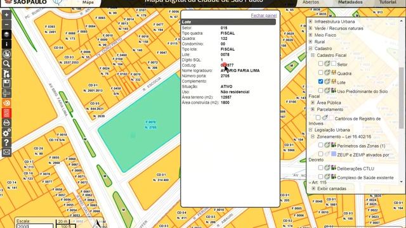Viewport: 406px width, 228px height.
Task: Click the red toolbar icon
Action: (6, 113)
